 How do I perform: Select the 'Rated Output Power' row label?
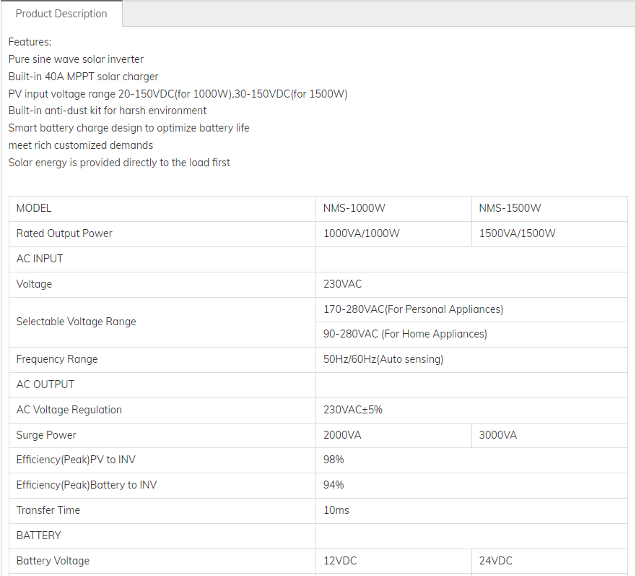64,233
